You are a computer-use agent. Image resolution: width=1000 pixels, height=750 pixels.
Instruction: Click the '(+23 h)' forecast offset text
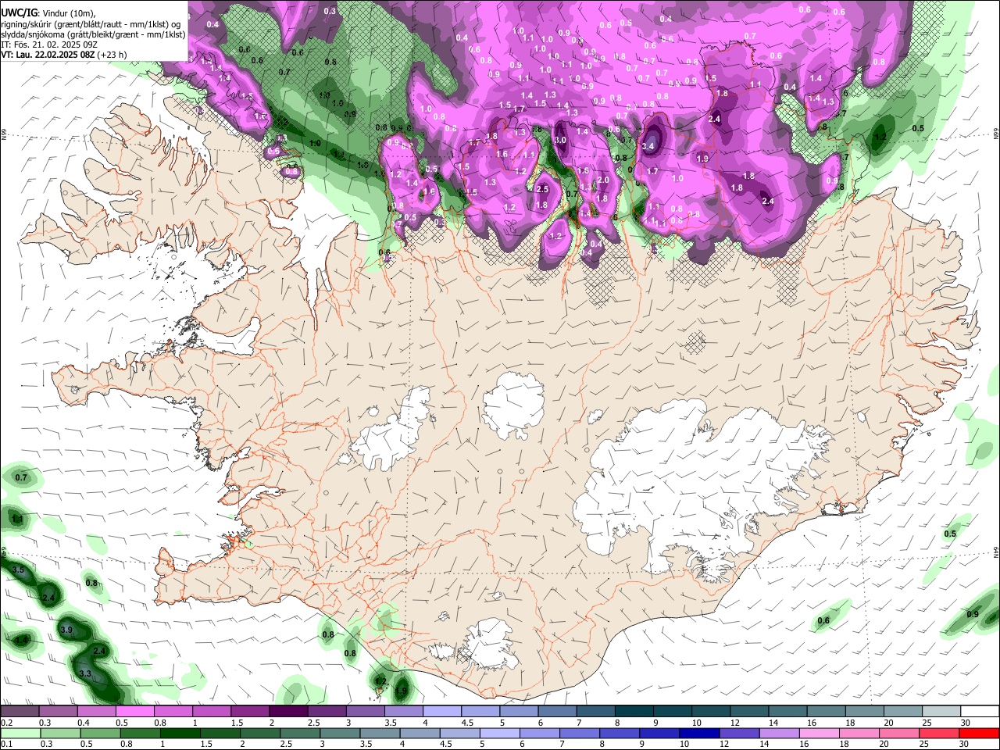(x=112, y=55)
